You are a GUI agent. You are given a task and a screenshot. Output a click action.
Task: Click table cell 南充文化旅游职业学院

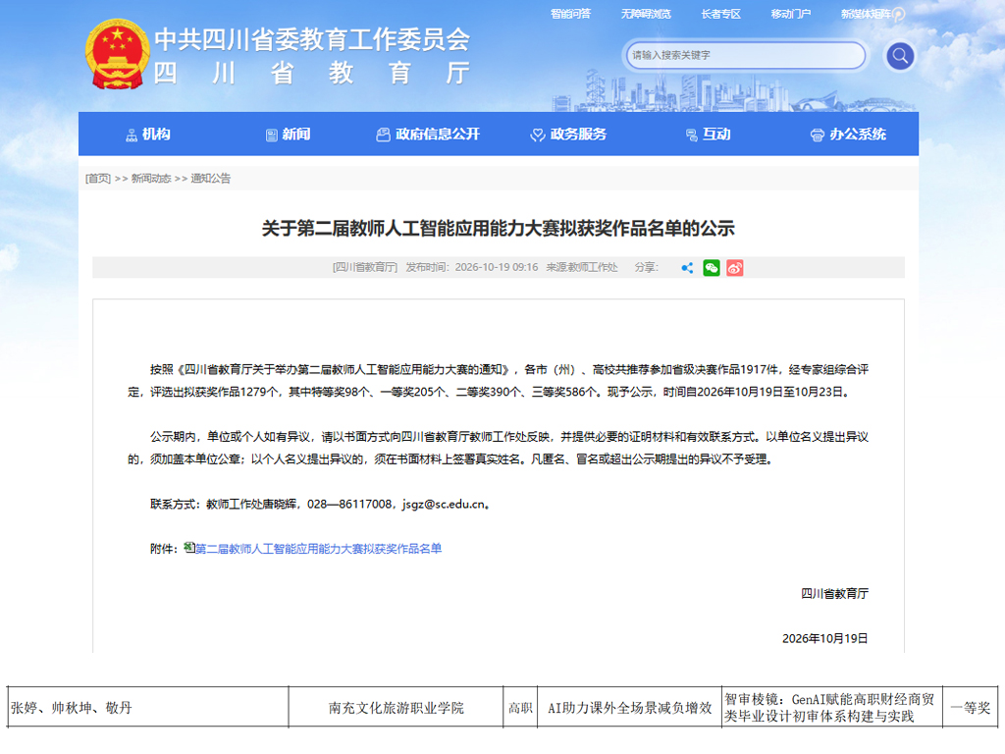coord(397,707)
